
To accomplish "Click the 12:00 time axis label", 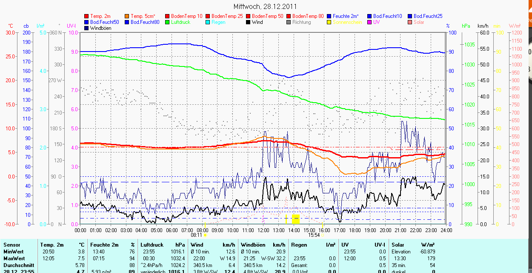I will [263, 230].
